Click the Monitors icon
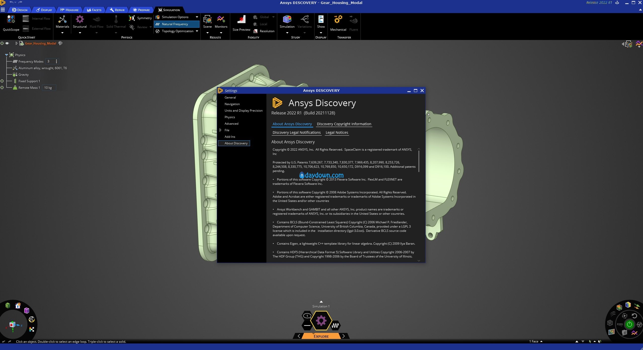This screenshot has width=643, height=350. coord(221,19)
